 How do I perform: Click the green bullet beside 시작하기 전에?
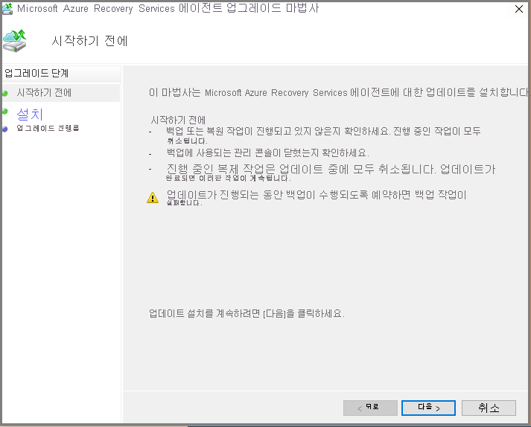tap(5, 94)
